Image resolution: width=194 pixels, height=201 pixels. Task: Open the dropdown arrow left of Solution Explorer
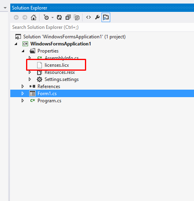(x=5, y=8)
